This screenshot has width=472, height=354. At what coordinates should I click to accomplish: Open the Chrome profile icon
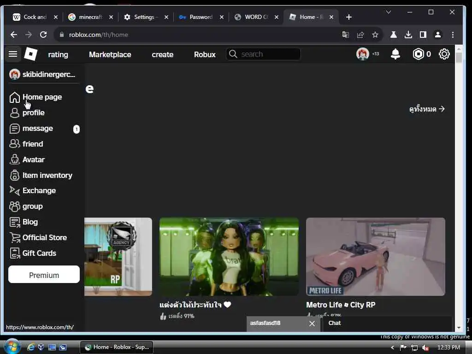438,35
